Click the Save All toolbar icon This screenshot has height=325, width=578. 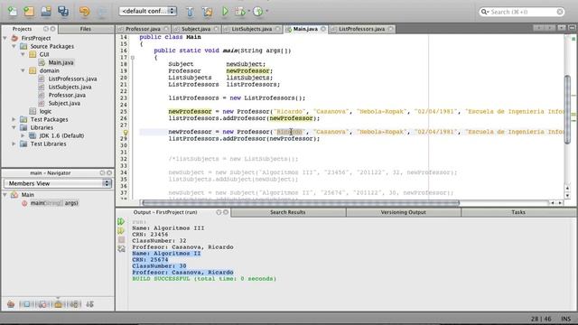point(63,12)
